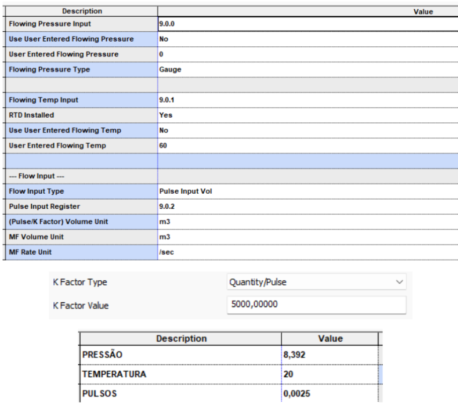Click the 'Flowing Pressure Type' label
Screen dimensions: 458x411
(49, 69)
